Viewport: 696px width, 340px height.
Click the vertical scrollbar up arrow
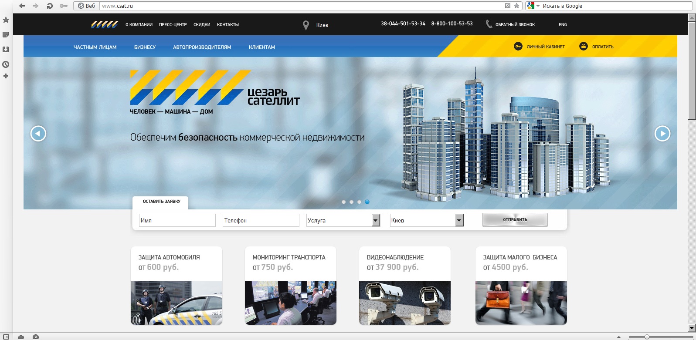coord(692,17)
